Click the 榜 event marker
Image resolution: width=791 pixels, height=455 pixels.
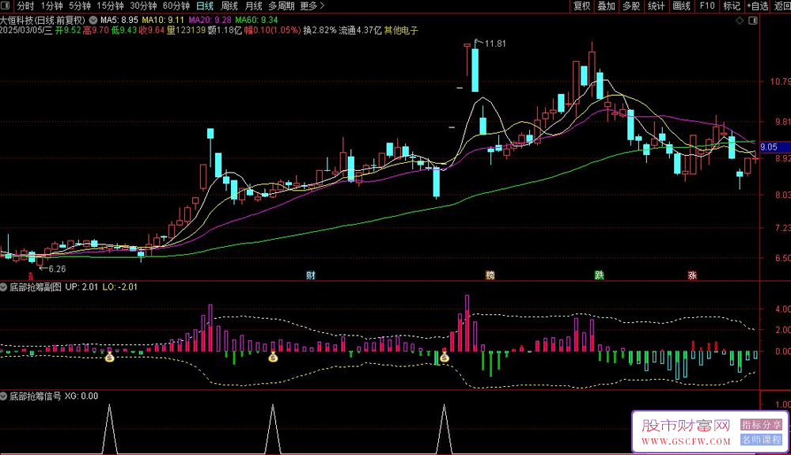click(x=490, y=275)
